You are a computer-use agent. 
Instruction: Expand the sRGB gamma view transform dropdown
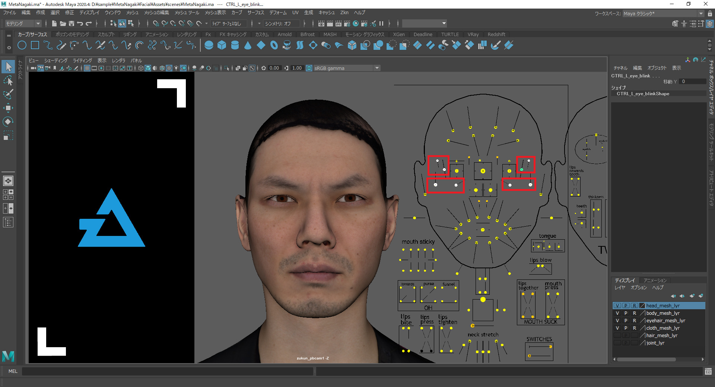click(x=377, y=68)
